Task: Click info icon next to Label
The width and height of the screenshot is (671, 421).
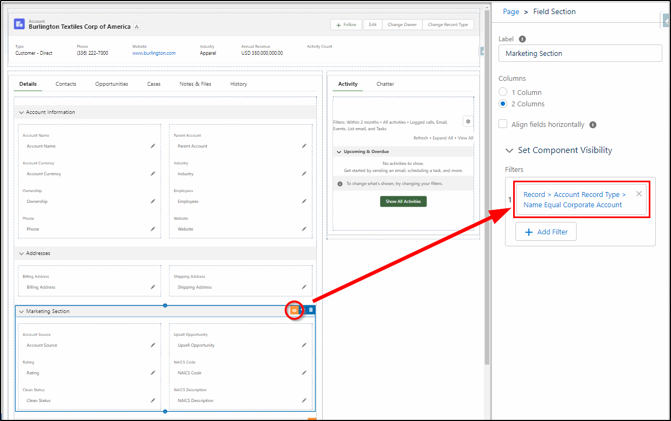Action: (x=522, y=39)
